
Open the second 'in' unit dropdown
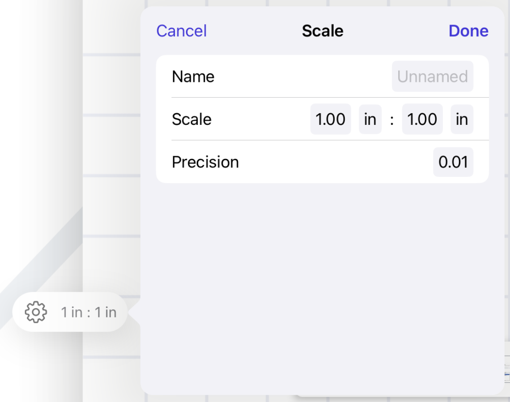point(462,120)
